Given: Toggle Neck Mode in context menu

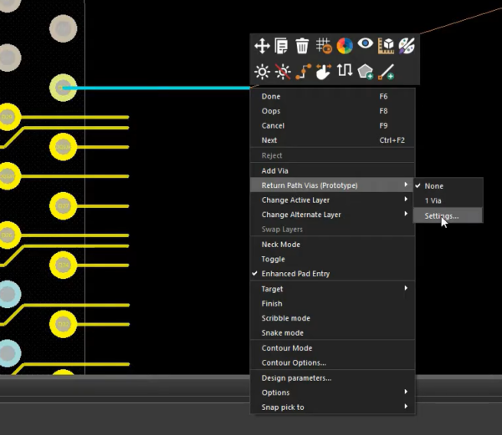Looking at the screenshot, I should [332, 245].
